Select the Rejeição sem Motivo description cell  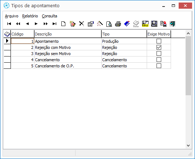pyautogui.click(x=68, y=54)
